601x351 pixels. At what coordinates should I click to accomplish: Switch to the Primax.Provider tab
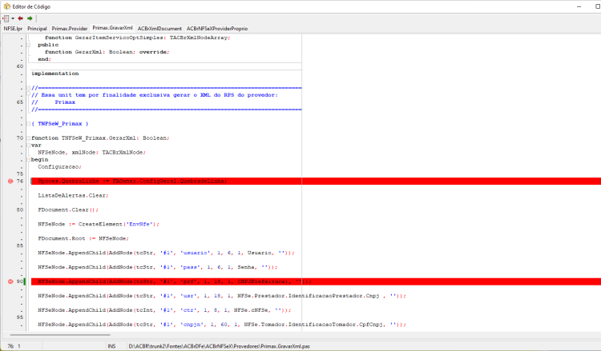70,28
